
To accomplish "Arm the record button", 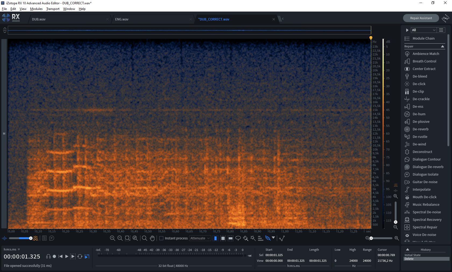I will click(x=54, y=256).
